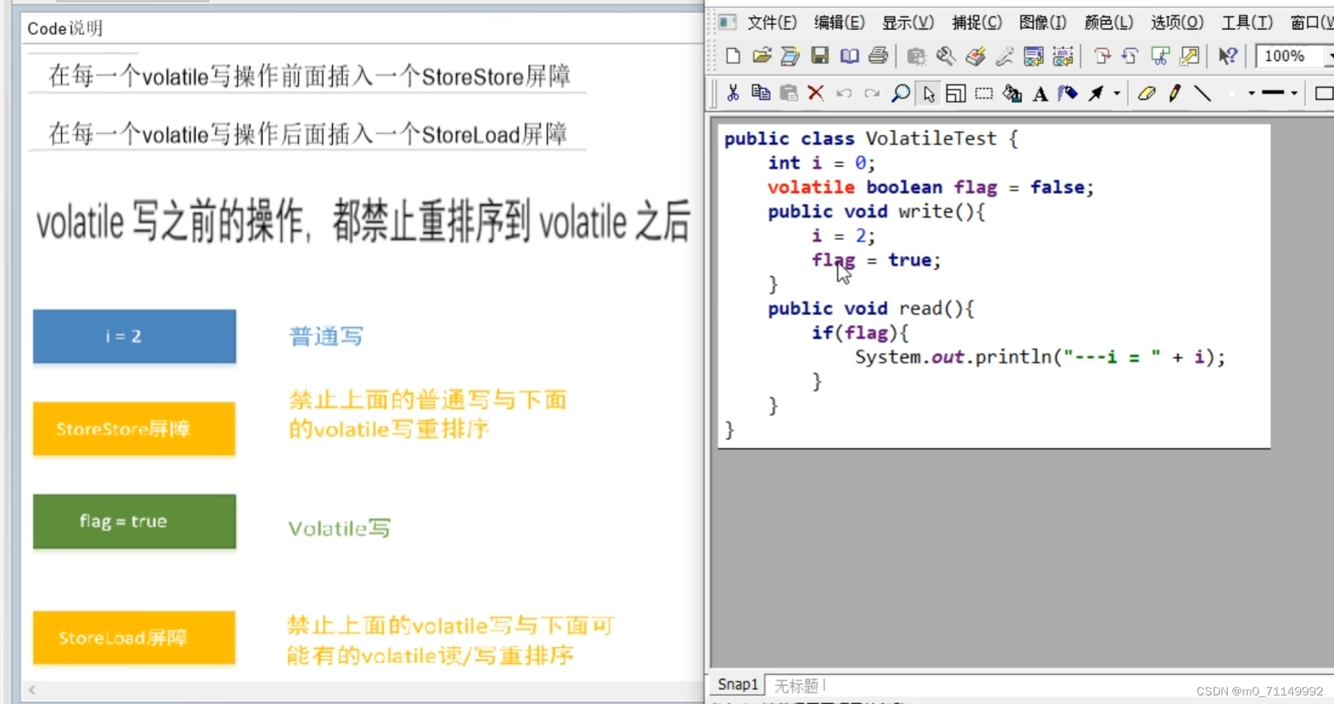
Task: Save the image with floppy disk icon
Action: (820, 56)
